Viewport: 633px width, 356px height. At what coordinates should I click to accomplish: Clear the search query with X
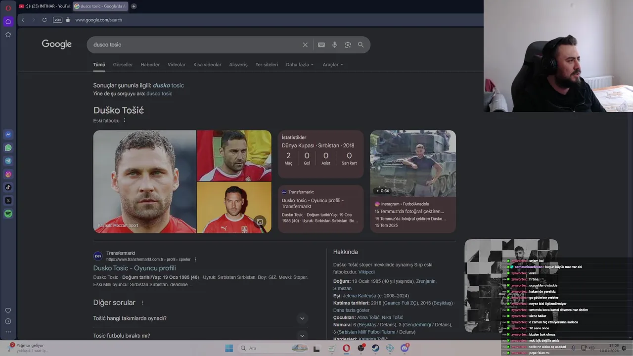point(305,44)
